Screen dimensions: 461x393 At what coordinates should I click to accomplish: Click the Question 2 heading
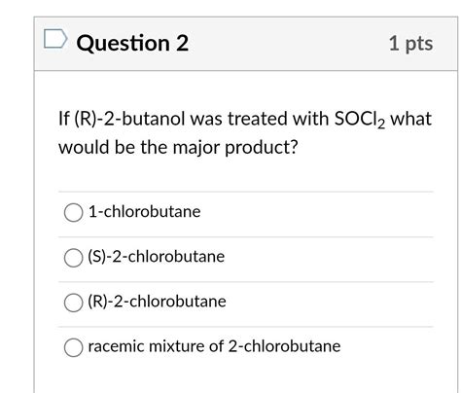click(132, 43)
